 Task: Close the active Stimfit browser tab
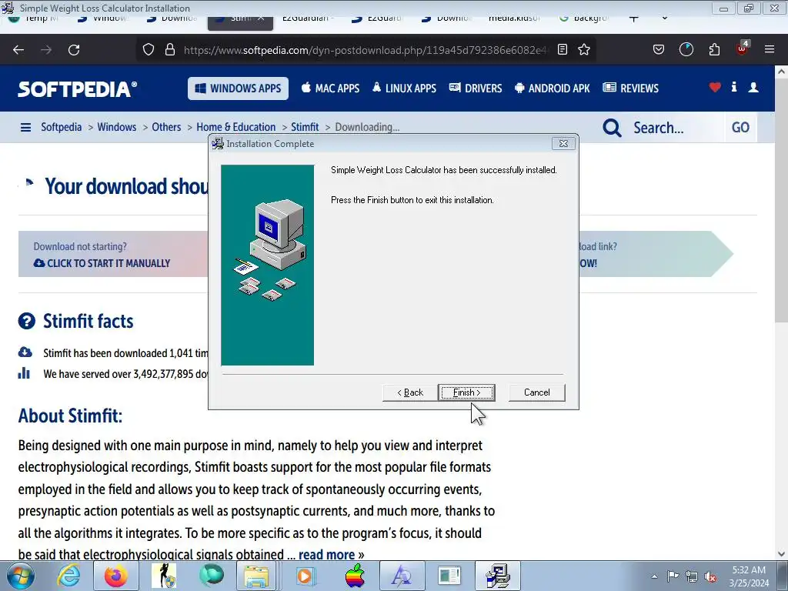[261, 19]
